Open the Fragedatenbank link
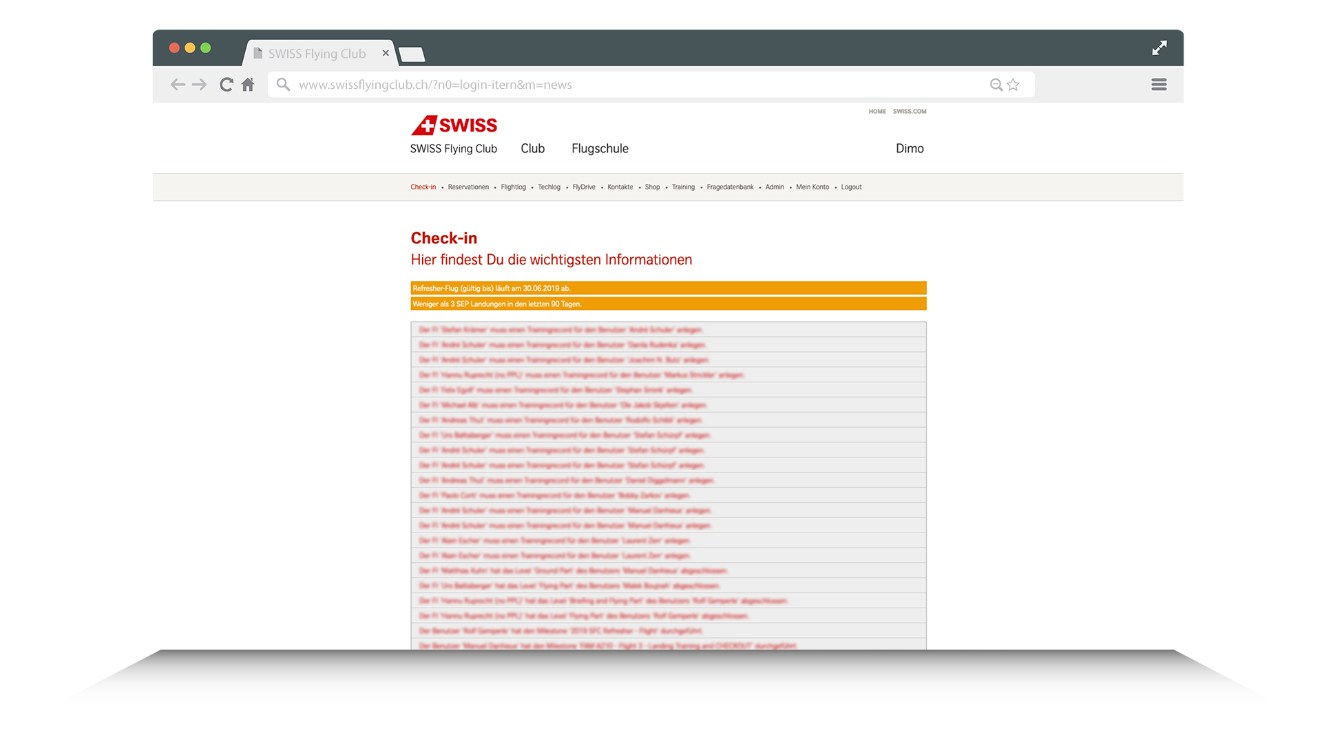The height and width of the screenshot is (744, 1322). tap(730, 187)
